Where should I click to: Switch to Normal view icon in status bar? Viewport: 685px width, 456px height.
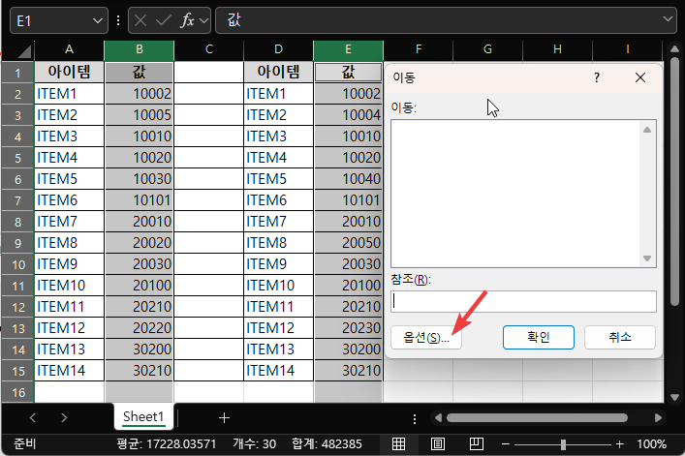pyautogui.click(x=398, y=443)
